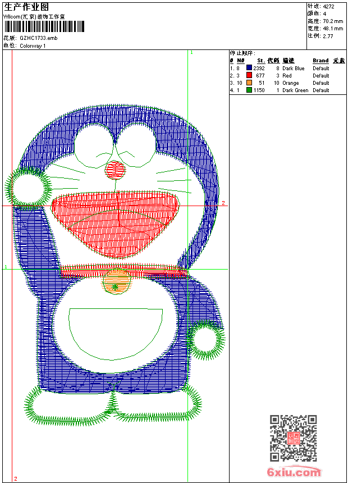This screenshot has width=348, height=483.
Task: Select stitch count 2392 in the table
Action: [x=259, y=69]
